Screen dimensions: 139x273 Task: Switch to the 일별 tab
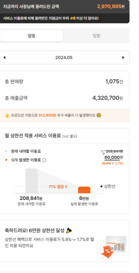(96, 36)
